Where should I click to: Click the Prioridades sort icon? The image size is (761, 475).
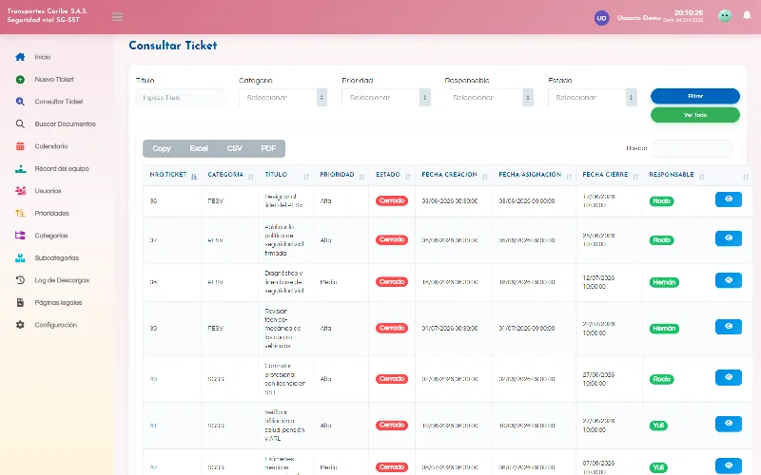pos(20,213)
